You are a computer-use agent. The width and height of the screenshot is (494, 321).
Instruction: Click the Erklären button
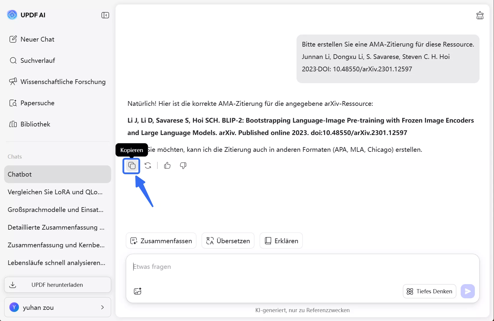click(x=281, y=241)
